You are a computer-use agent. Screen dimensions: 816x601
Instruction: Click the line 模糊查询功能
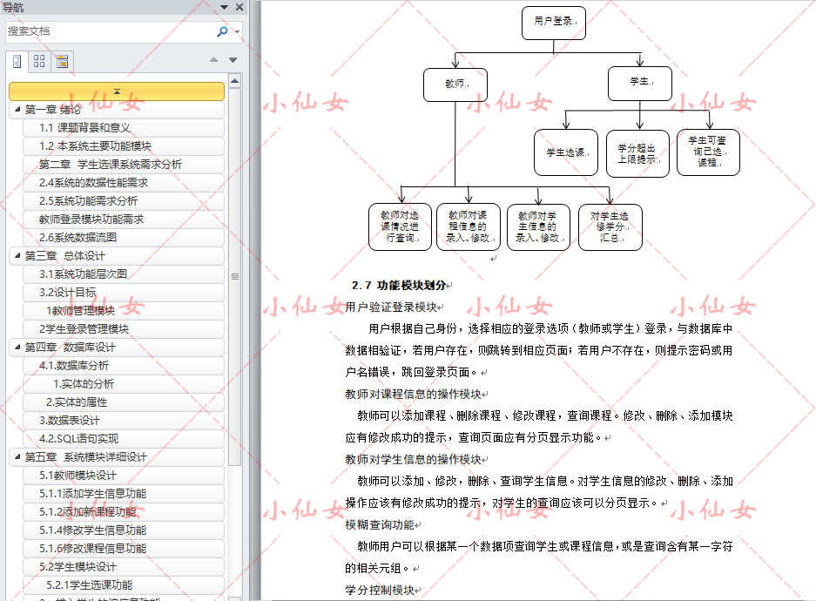380,524
